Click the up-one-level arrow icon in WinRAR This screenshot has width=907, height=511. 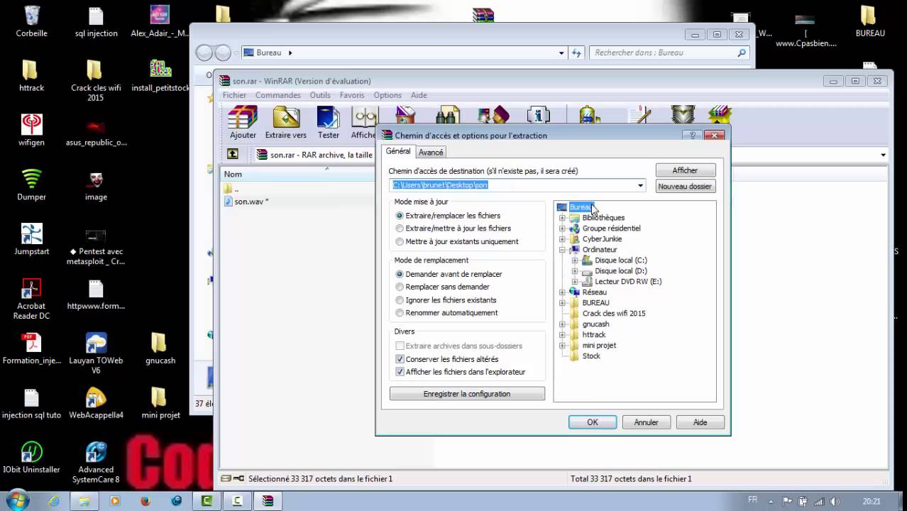pyautogui.click(x=232, y=154)
